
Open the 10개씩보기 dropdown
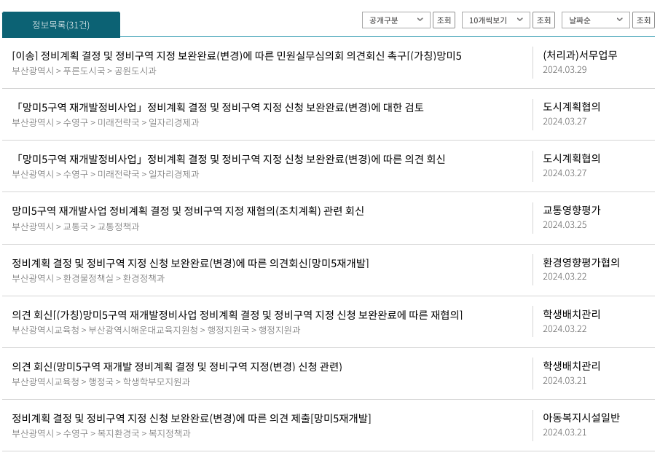click(496, 20)
